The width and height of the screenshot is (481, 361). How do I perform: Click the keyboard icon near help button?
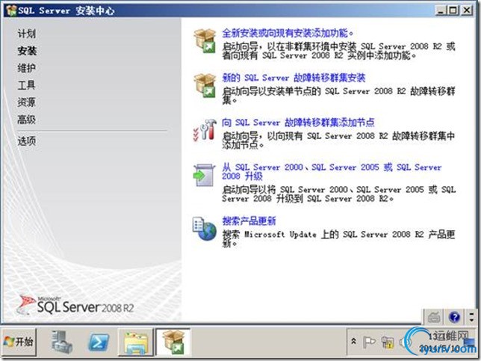click(434, 317)
